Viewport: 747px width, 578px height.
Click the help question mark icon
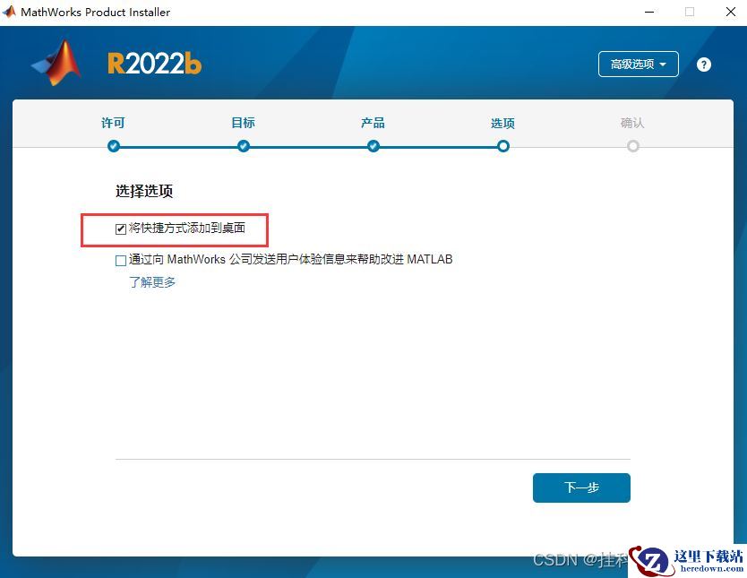pyautogui.click(x=704, y=65)
